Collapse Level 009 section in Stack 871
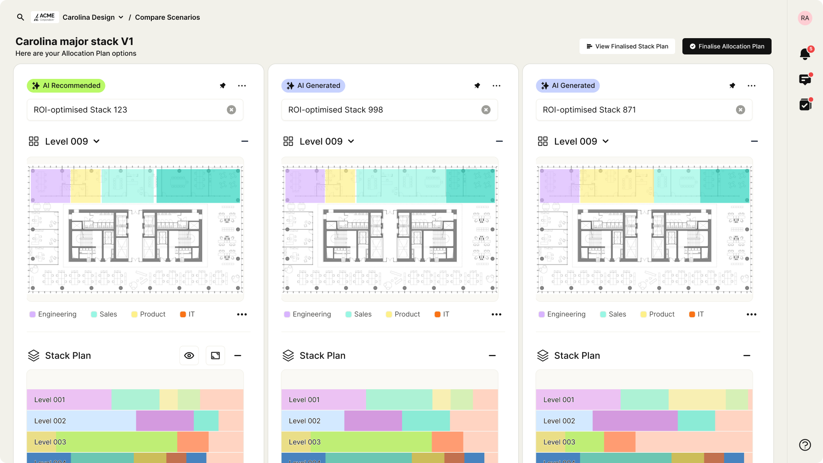The width and height of the screenshot is (823, 463). tap(754, 141)
